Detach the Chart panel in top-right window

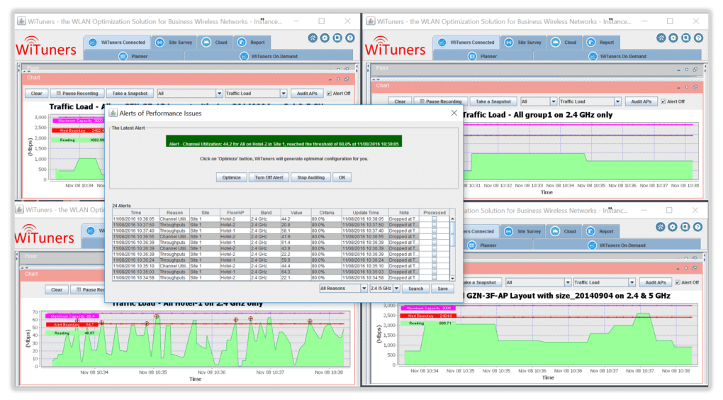(x=695, y=87)
